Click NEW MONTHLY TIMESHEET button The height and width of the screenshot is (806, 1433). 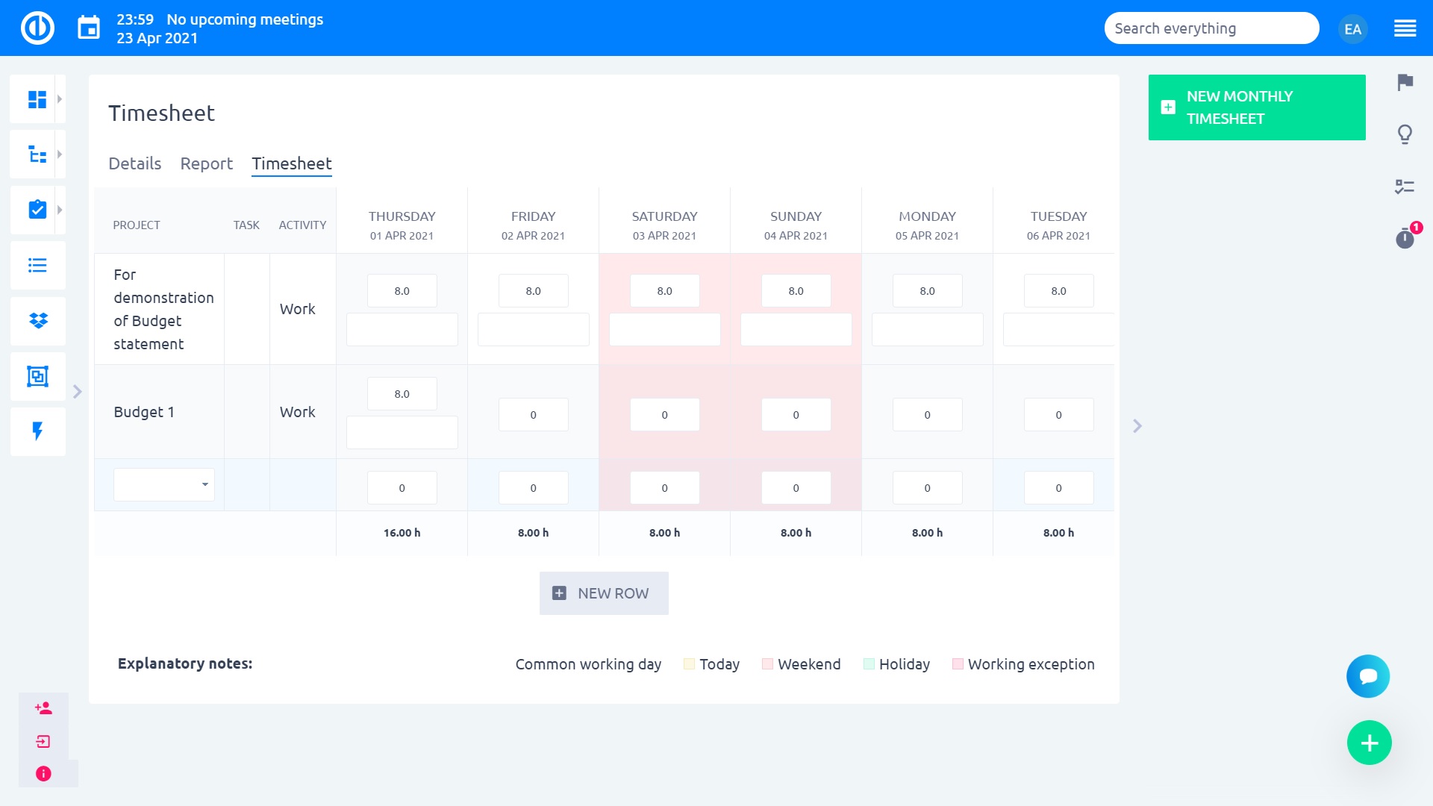(x=1257, y=107)
